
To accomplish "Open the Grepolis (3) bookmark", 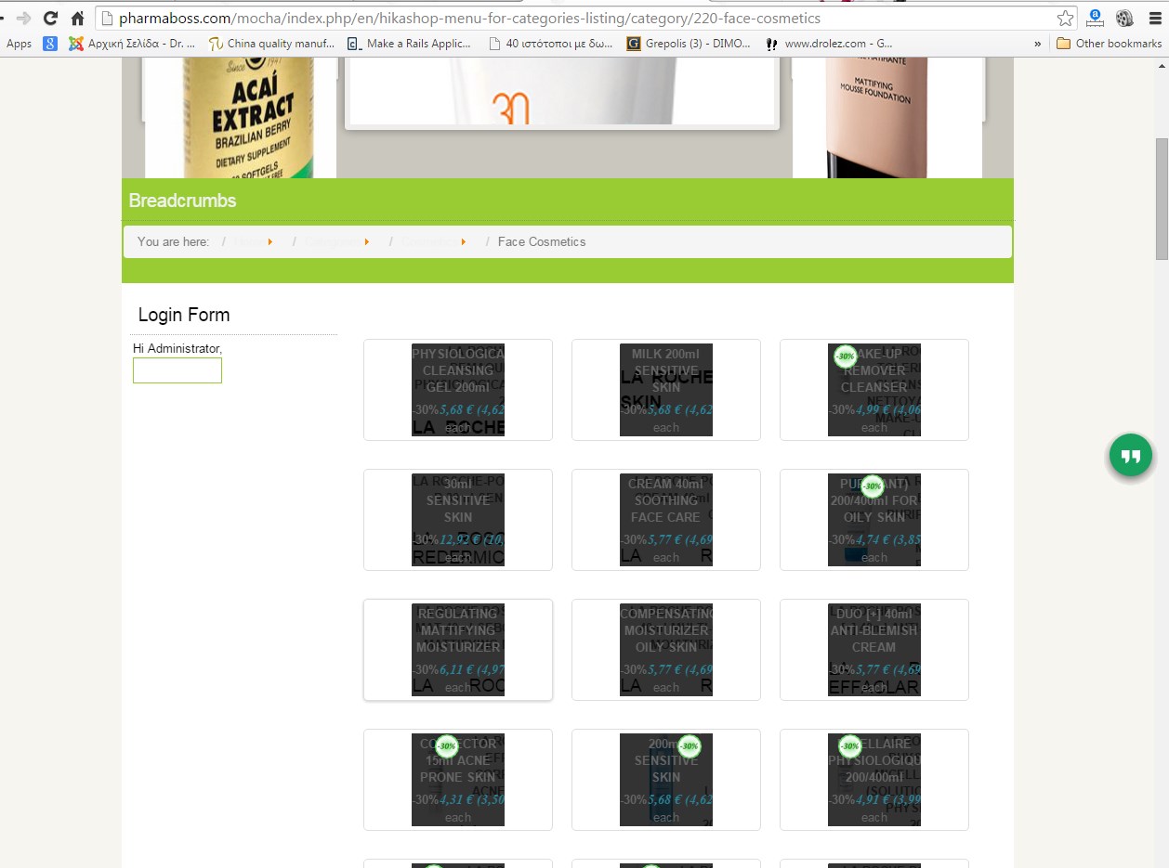I will click(x=689, y=44).
